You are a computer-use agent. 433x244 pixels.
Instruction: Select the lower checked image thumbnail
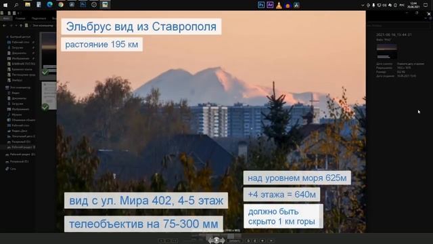coord(49,96)
